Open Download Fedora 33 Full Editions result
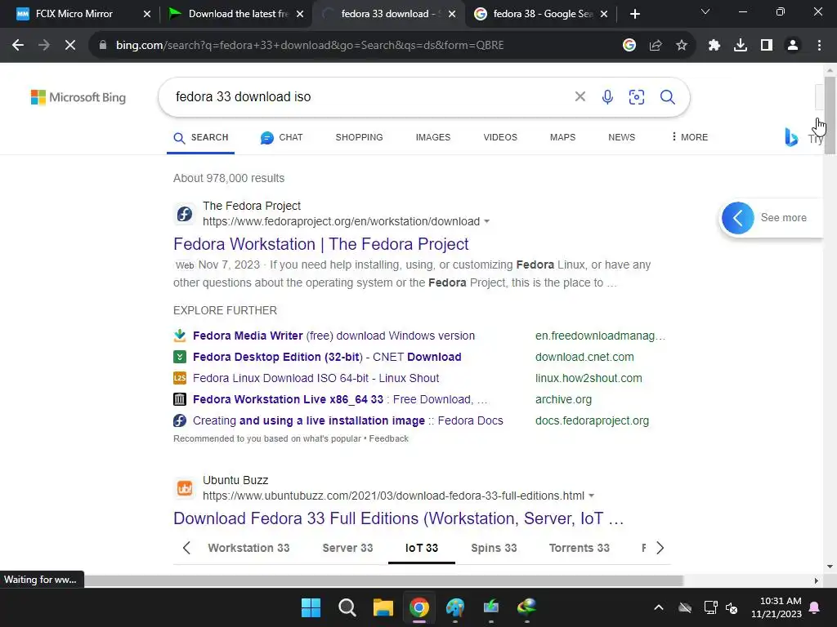 coord(398,518)
